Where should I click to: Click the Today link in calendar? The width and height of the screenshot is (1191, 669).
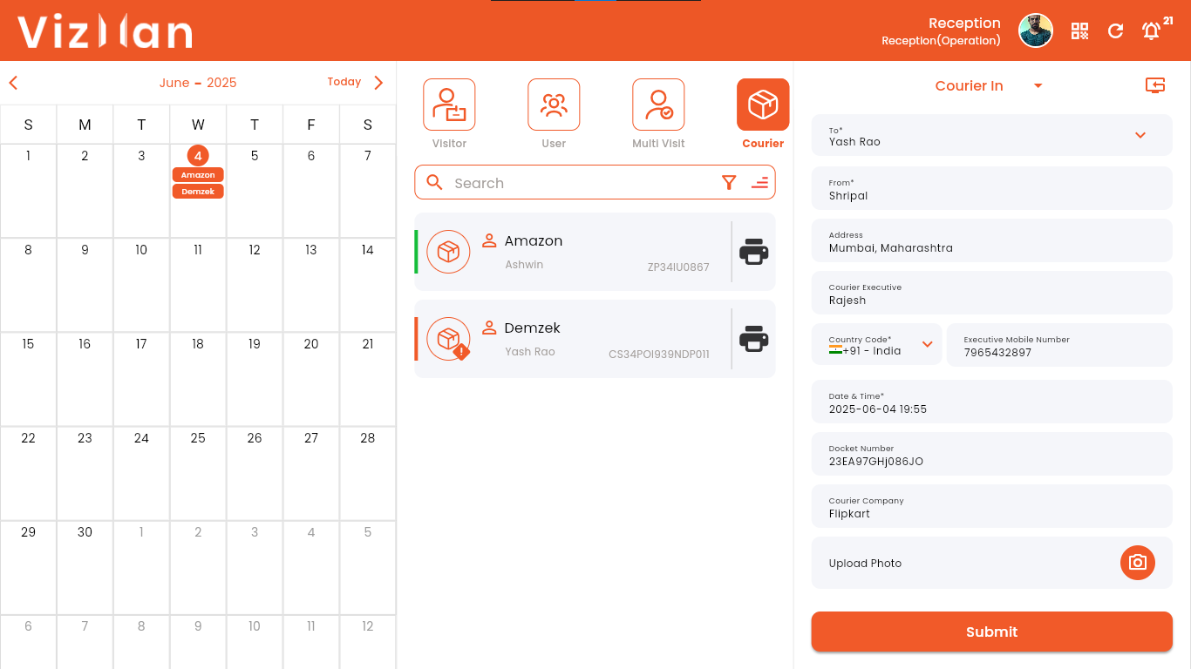(x=344, y=82)
